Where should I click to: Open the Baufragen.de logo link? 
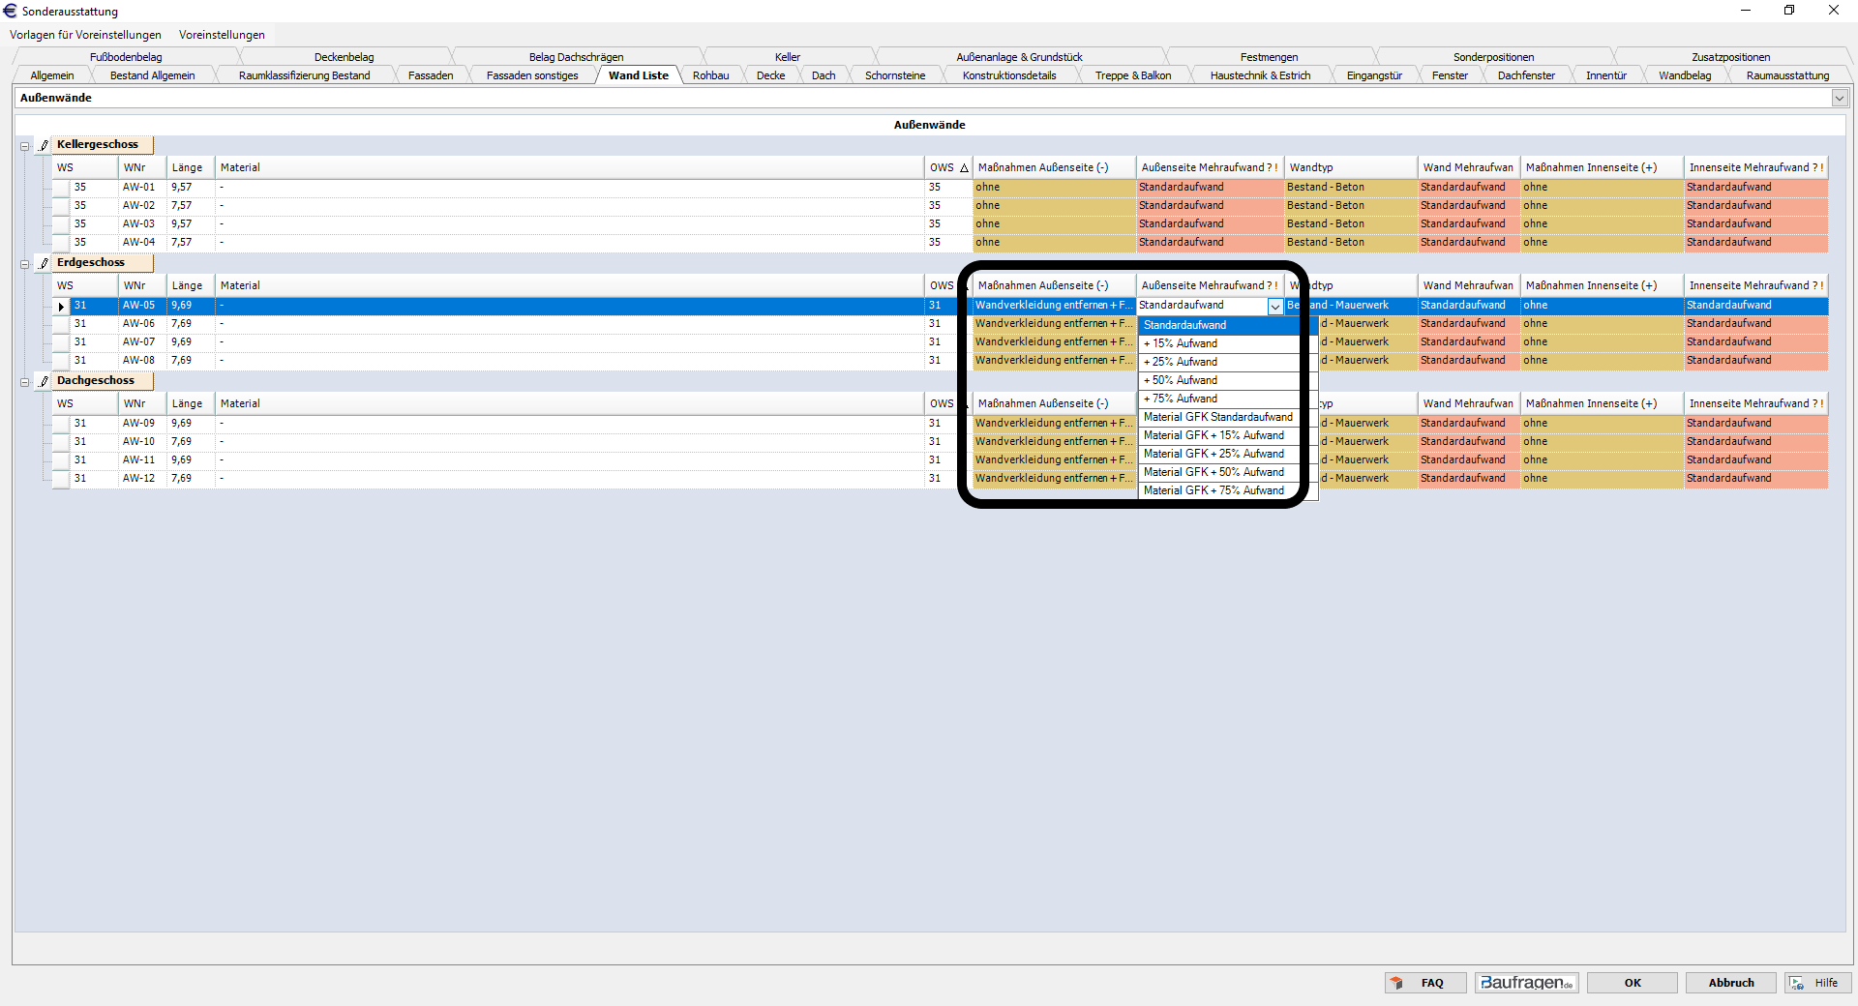tap(1526, 983)
